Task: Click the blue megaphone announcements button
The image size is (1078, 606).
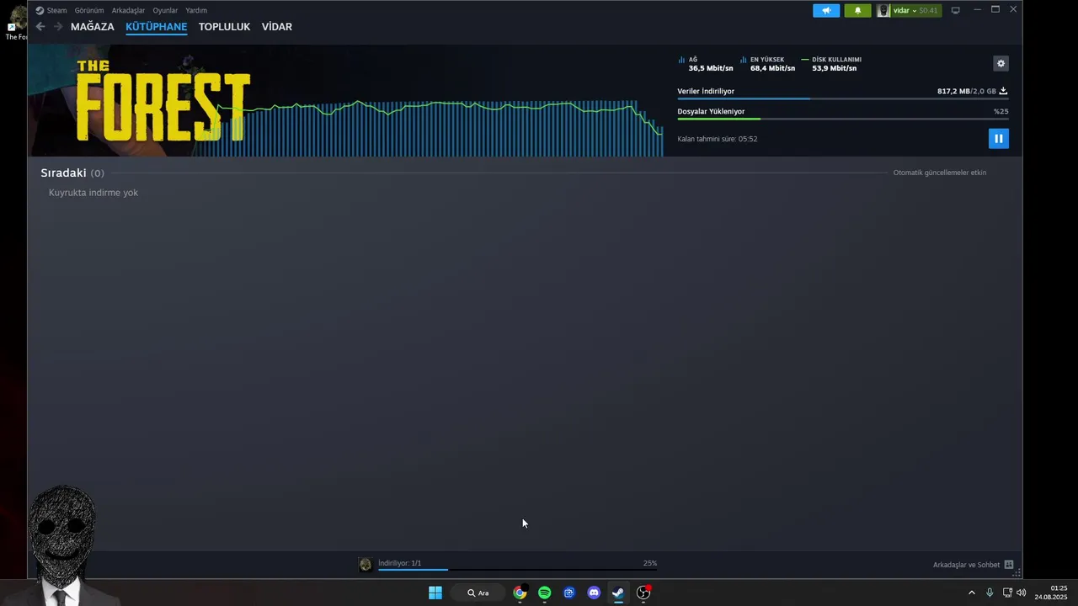Action: [x=826, y=10]
